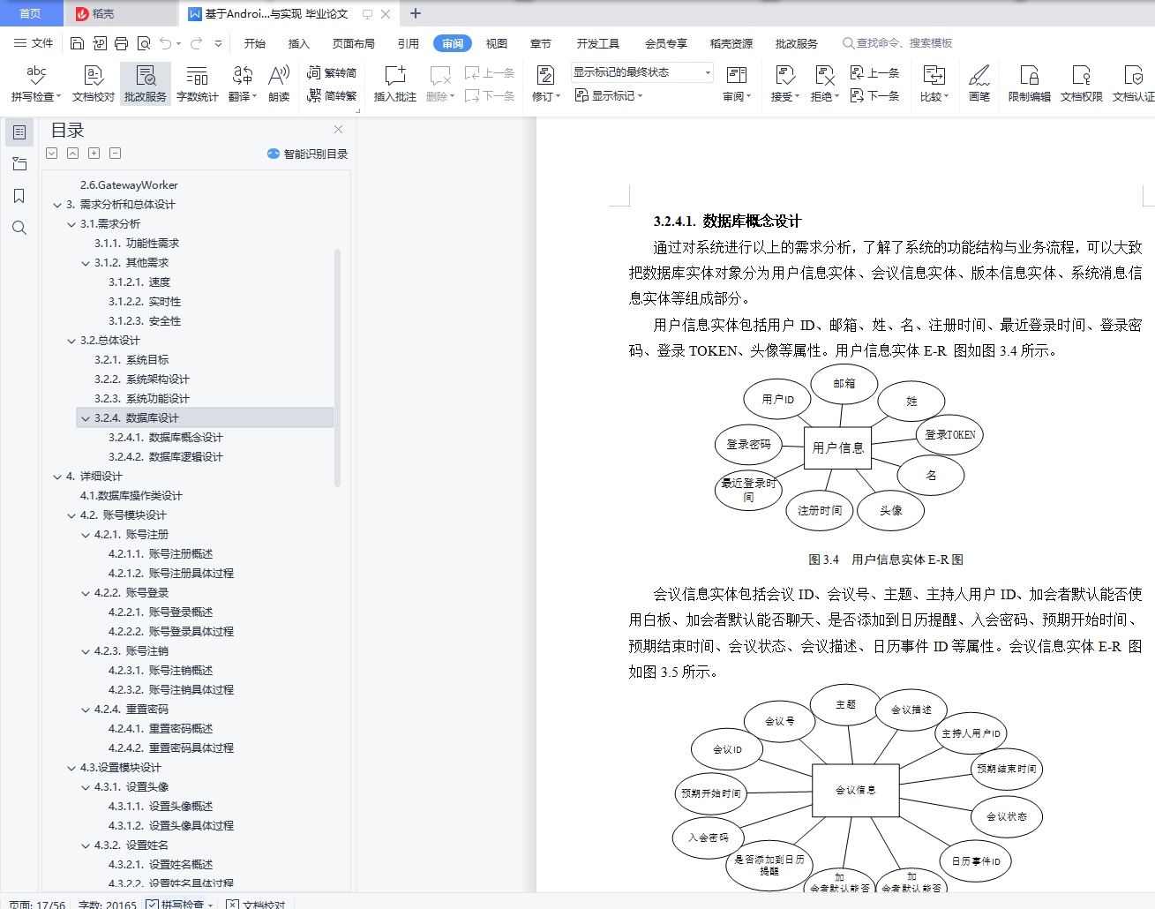Toggle 拼写检查 in the status bar
The width and height of the screenshot is (1155, 909).
pos(175,905)
